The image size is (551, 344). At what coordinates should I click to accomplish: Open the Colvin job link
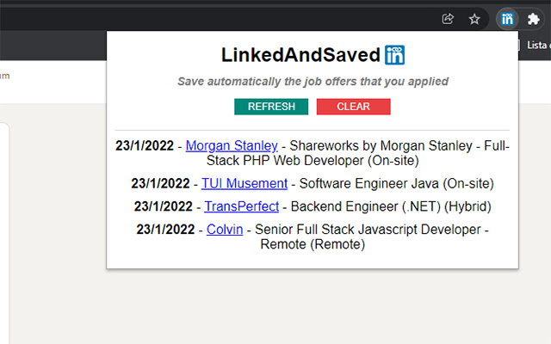225,230
